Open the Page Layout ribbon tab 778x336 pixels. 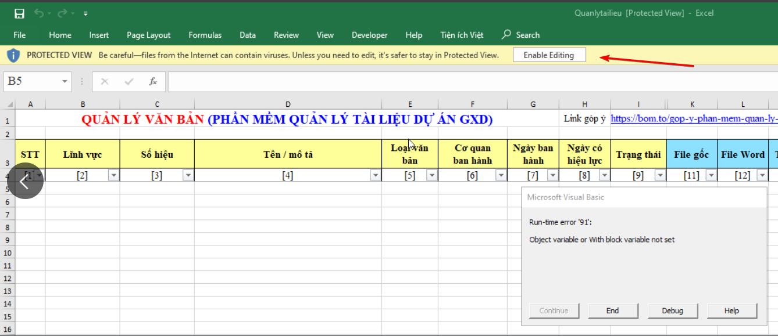(x=148, y=35)
